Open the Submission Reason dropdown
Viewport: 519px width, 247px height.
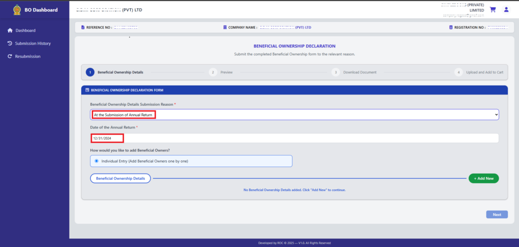294,114
